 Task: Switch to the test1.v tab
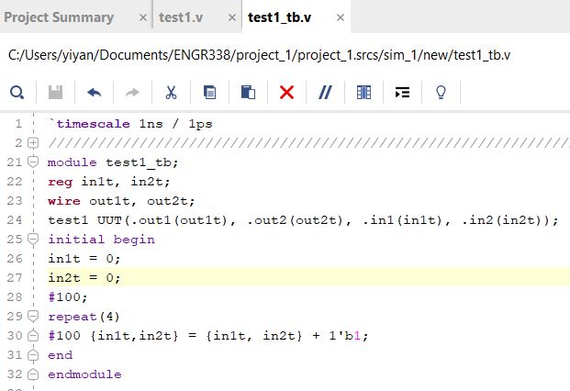181,17
